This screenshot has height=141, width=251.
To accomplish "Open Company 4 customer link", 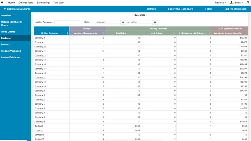I will point(40,100).
